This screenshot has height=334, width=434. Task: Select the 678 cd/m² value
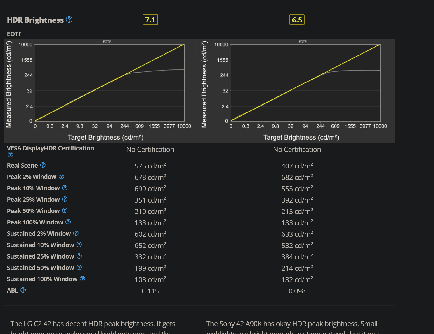150,177
